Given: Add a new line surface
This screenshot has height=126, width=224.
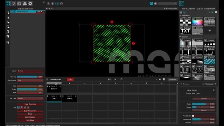Looking at the screenshot, I should [x=8, y=17].
